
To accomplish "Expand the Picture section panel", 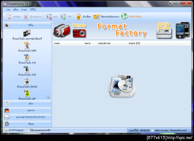I will [x=27, y=110].
